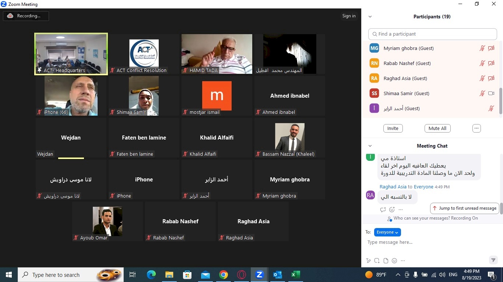This screenshot has width=503, height=282.
Task: Open the chat screenshot capture icon
Action: click(x=377, y=261)
